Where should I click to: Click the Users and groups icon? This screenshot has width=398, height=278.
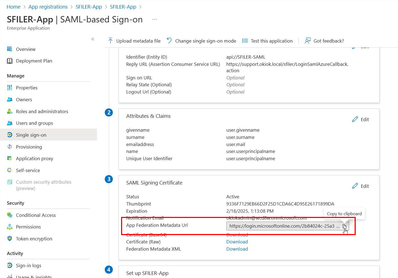click(10, 123)
